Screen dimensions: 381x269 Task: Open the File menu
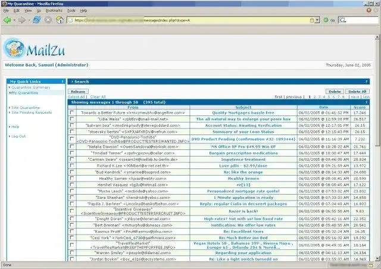pyautogui.click(x=6, y=11)
